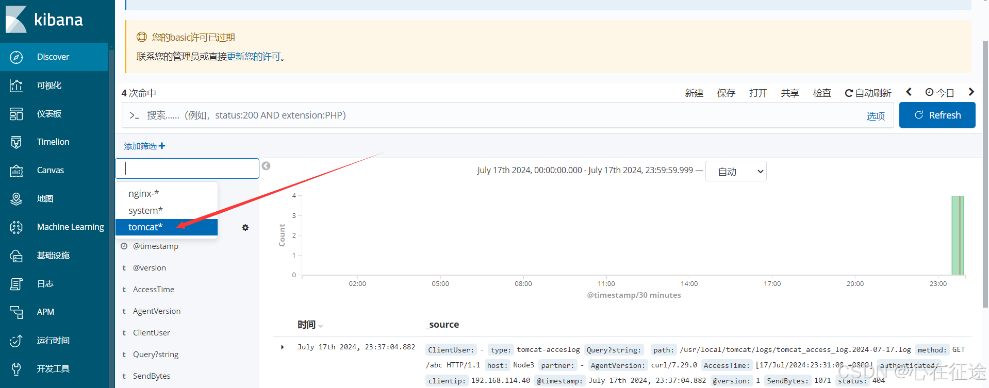Image resolution: width=989 pixels, height=388 pixels.
Task: Click the blue Refresh button
Action: (x=937, y=115)
